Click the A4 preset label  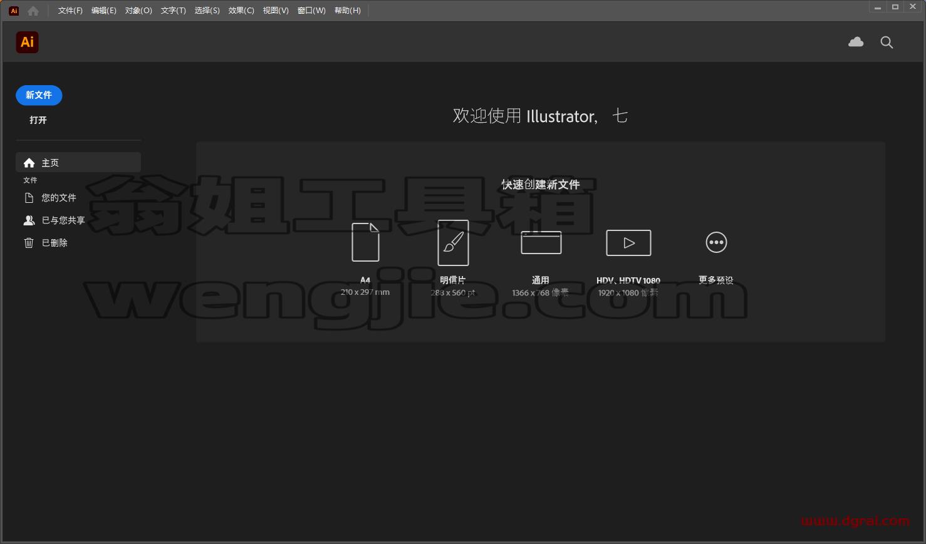[x=365, y=280]
